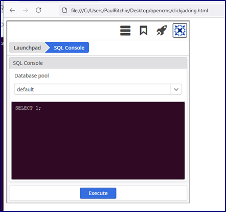Run the query with Execute button

[98, 193]
